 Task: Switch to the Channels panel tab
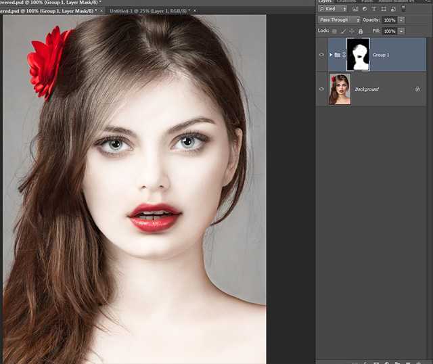tap(346, 1)
